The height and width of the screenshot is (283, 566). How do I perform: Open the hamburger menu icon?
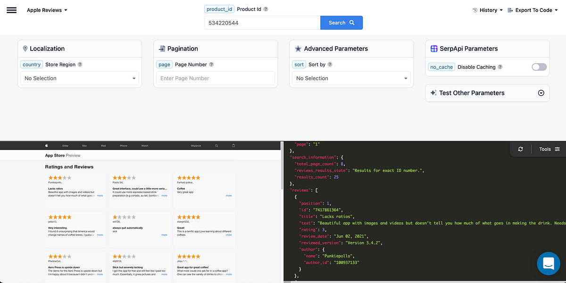(12, 9)
